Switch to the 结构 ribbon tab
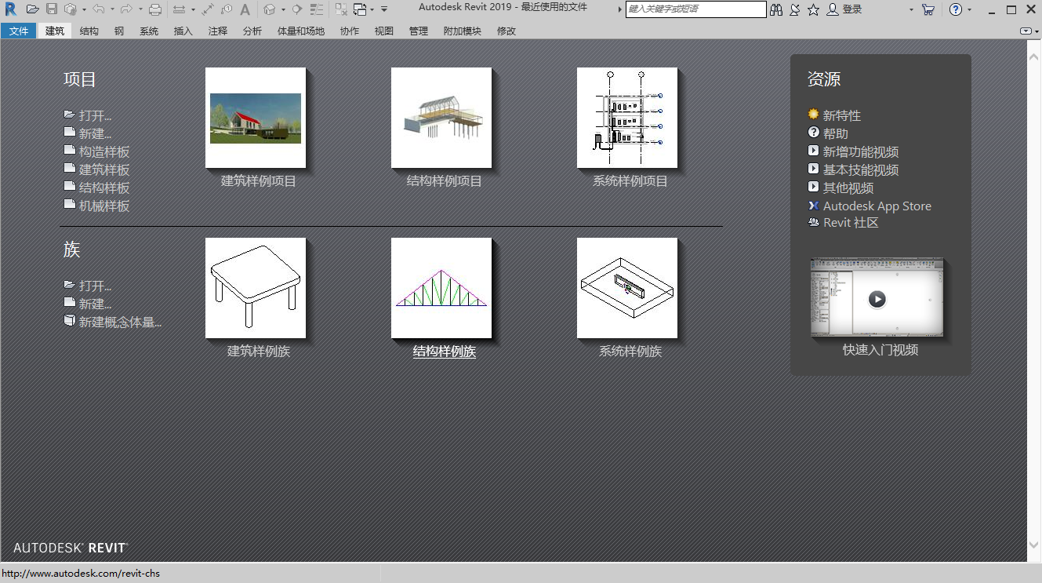Image resolution: width=1042 pixels, height=583 pixels. click(89, 31)
